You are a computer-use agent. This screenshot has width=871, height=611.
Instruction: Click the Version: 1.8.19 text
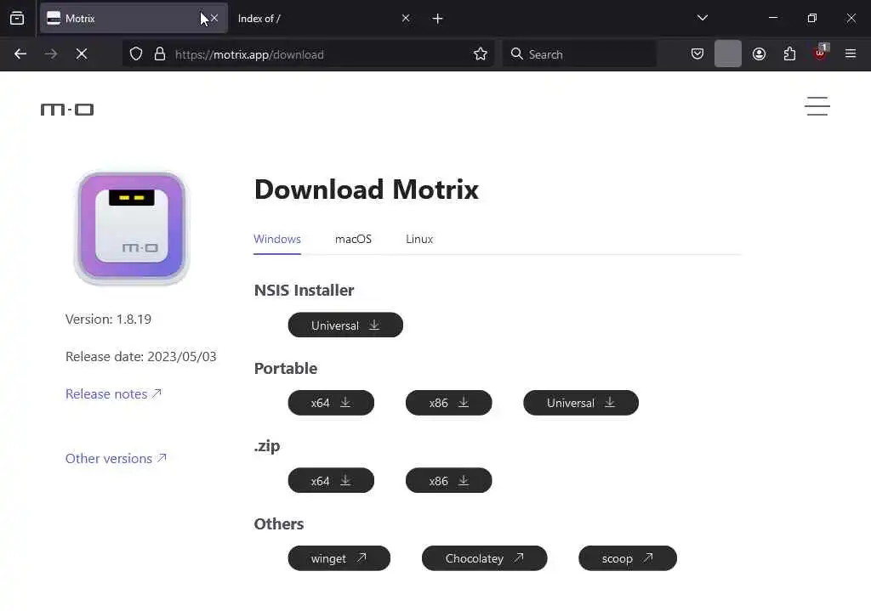click(108, 319)
